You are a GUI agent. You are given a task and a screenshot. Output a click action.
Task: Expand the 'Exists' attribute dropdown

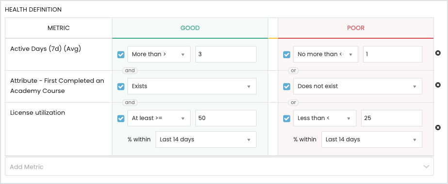(x=192, y=86)
